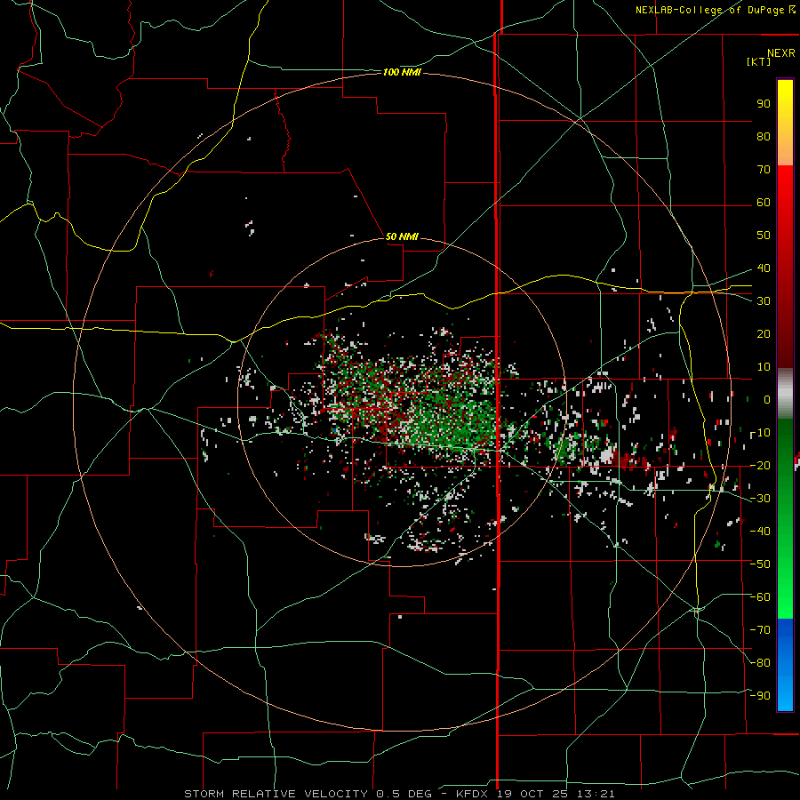
Task: Click the 50 NMI range ring label
Action: point(402,236)
